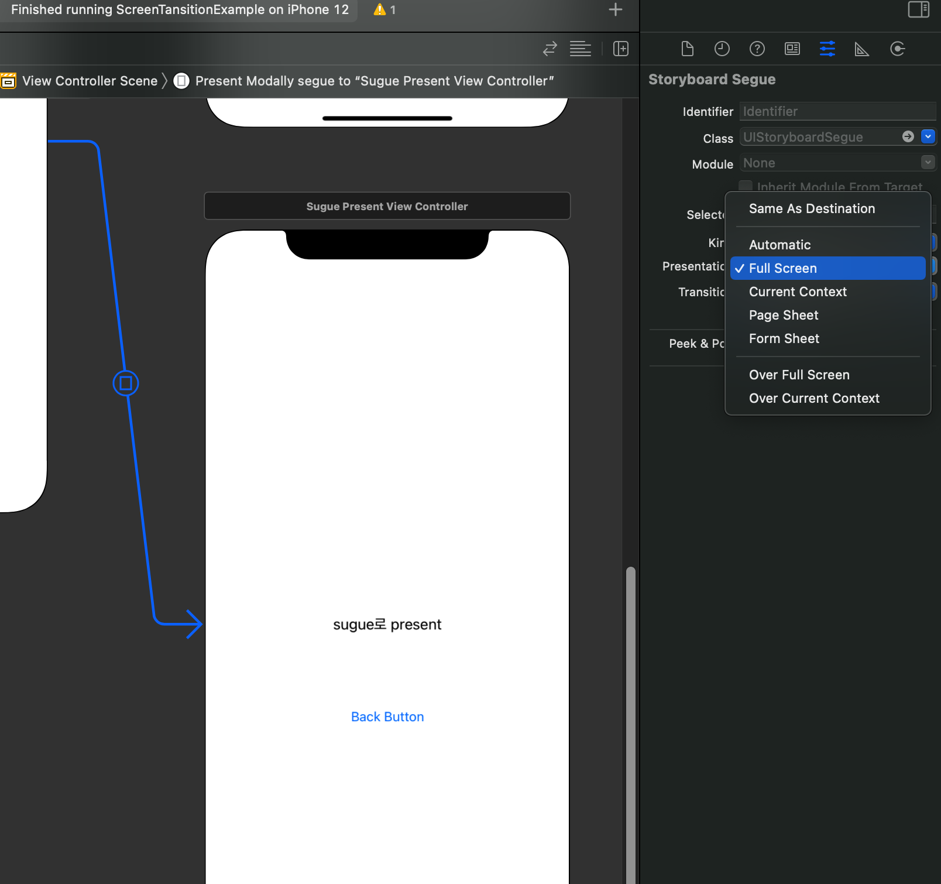Click the swap arrows review icon
Viewport: 941px width, 884px height.
click(550, 49)
